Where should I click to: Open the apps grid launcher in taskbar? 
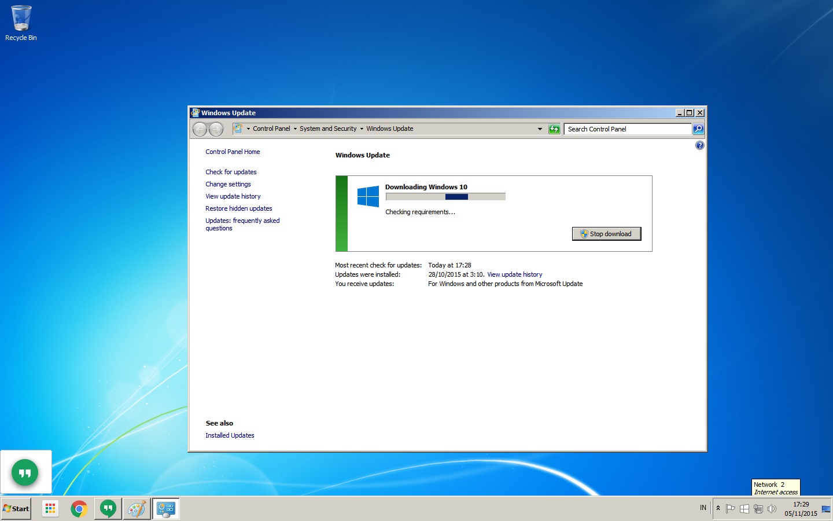[x=50, y=509]
